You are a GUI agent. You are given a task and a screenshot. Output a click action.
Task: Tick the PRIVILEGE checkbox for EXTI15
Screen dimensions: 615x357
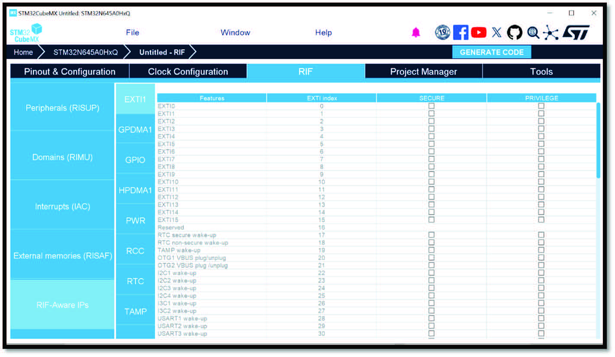pos(541,220)
